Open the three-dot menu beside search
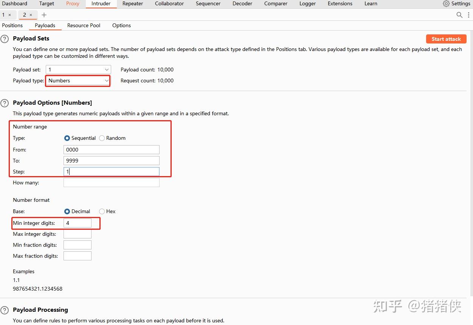Screen dimensions: 473x325 tap(469, 15)
